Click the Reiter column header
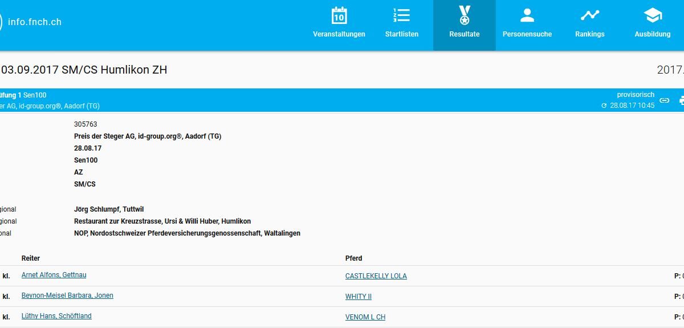 [x=31, y=258]
